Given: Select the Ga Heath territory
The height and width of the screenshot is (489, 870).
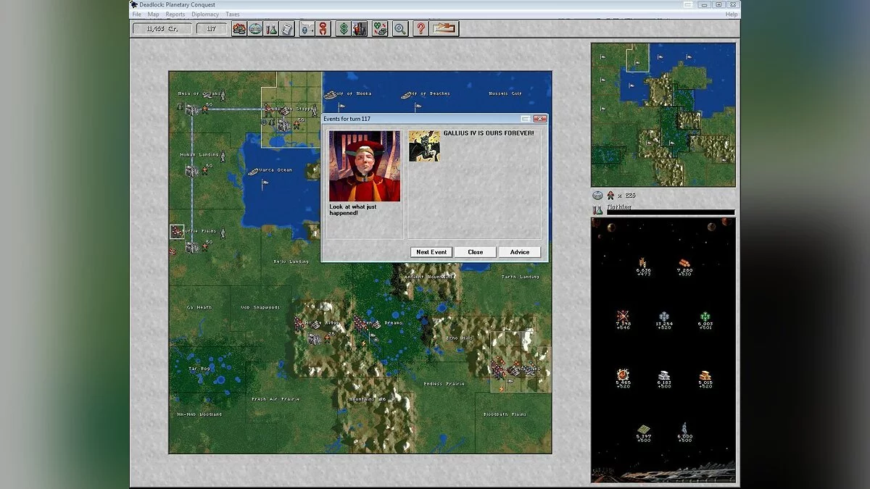Looking at the screenshot, I should pos(199,307).
